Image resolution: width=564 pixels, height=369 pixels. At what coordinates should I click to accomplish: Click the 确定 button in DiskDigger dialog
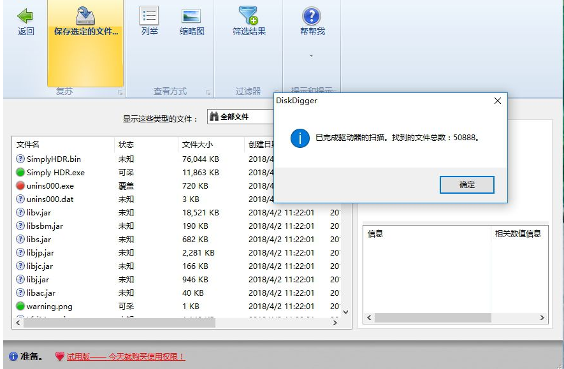[467, 185]
